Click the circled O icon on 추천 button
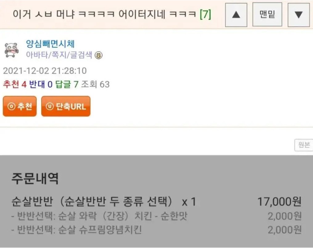Image resolution: width=313 pixels, height=248 pixels. click(x=11, y=106)
